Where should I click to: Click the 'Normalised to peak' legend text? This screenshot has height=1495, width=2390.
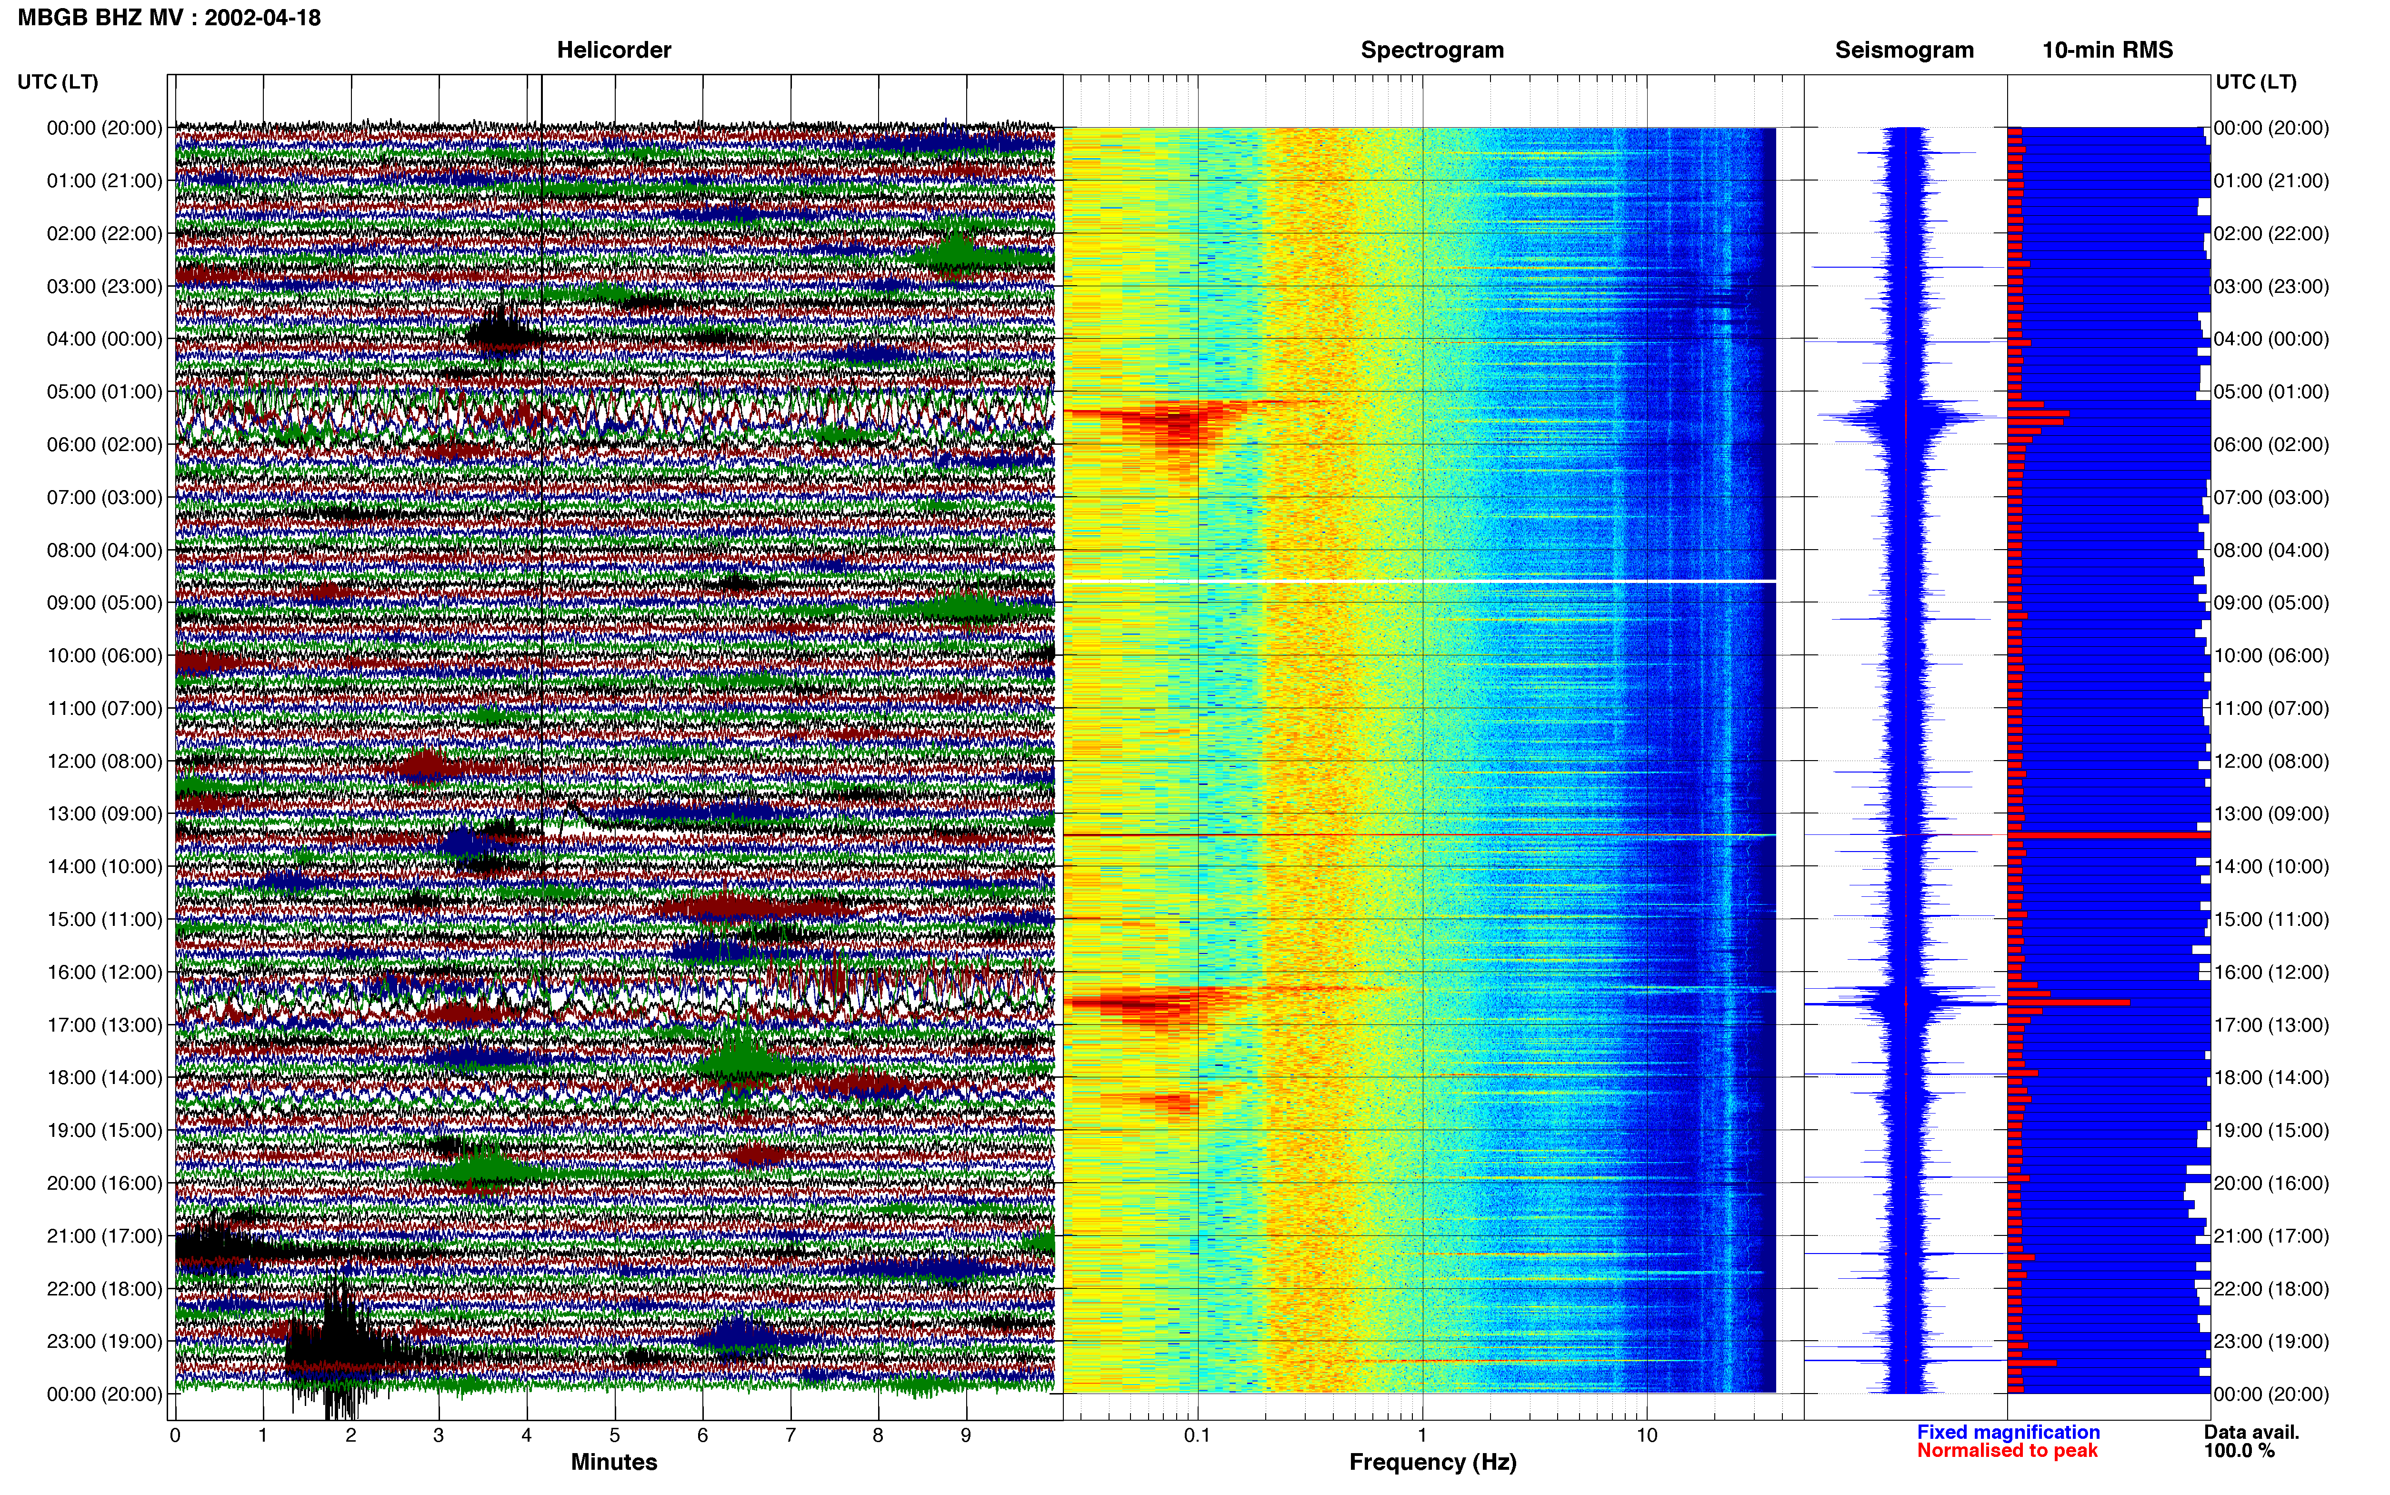[2007, 1451]
